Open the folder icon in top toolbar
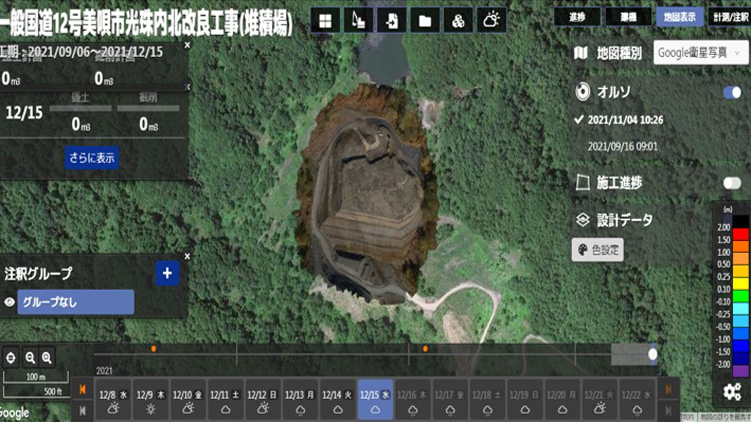The width and height of the screenshot is (751, 422). pyautogui.click(x=425, y=20)
